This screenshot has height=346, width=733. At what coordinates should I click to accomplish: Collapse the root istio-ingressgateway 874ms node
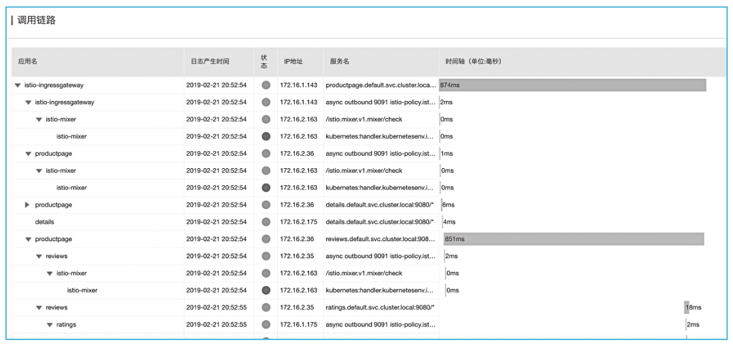[17, 85]
